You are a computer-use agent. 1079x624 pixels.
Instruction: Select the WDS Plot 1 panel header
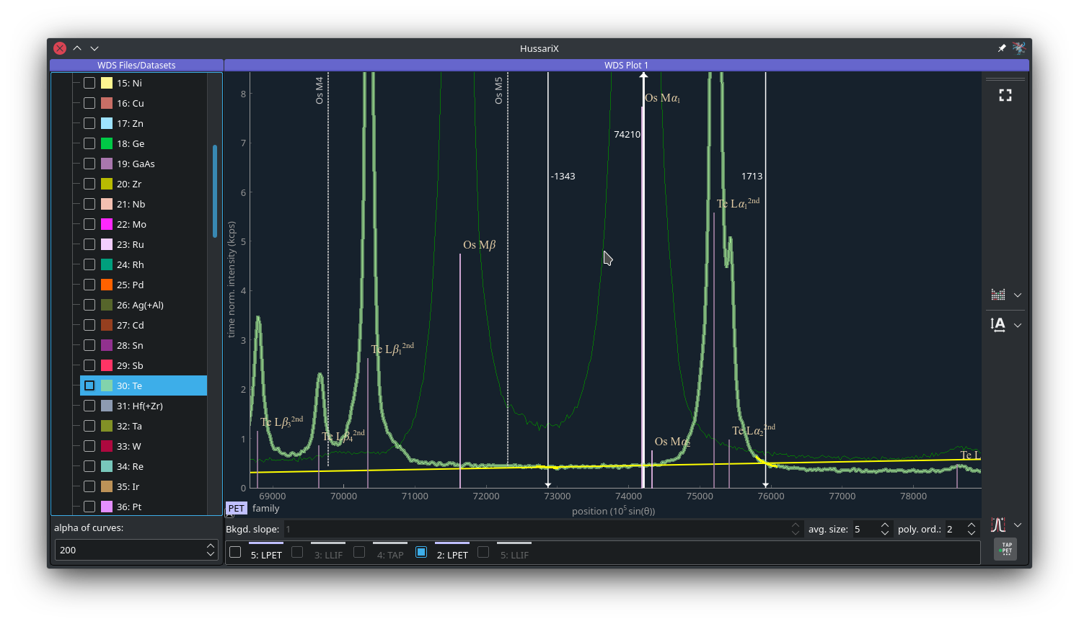[626, 65]
